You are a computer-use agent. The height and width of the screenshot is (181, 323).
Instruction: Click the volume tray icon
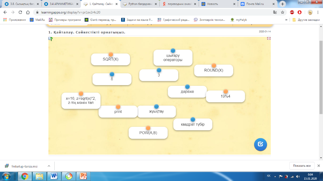pyautogui.click(x=298, y=176)
